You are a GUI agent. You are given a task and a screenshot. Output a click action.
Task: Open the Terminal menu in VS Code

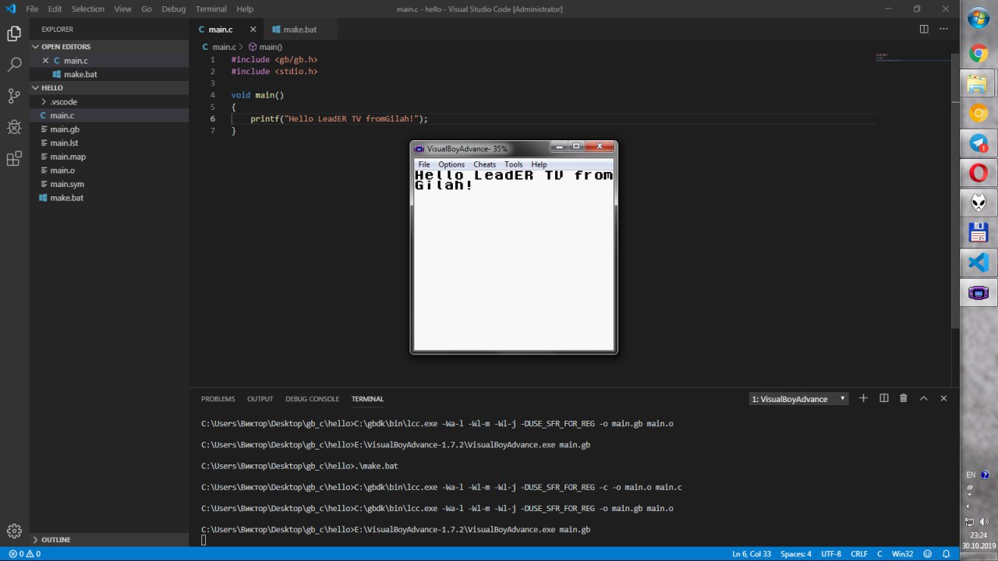(211, 9)
